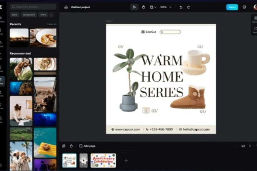Viewport: 257px width, 171px height.
Task: Select the brown boot image on canvas
Action: pyautogui.click(x=188, y=96)
